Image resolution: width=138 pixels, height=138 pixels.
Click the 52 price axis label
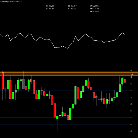click(131, 124)
